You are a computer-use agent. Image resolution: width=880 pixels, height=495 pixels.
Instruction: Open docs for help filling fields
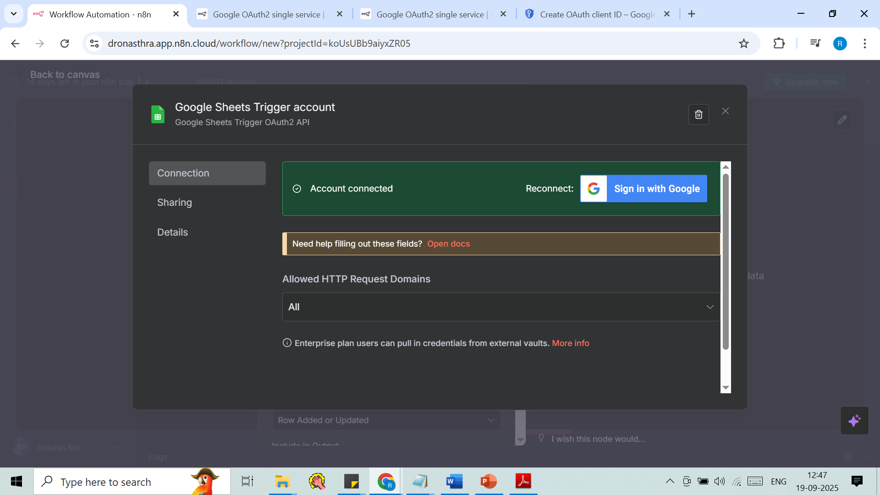pos(448,243)
